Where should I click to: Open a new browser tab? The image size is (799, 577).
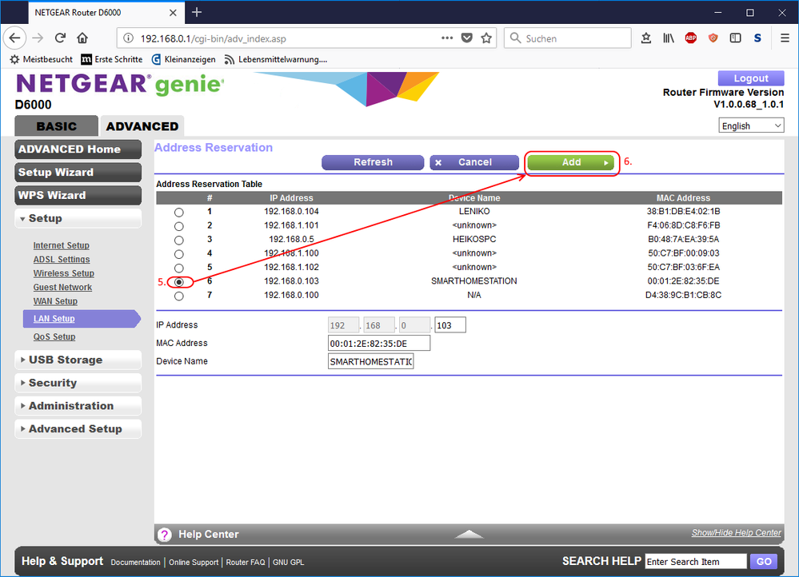pyautogui.click(x=197, y=12)
